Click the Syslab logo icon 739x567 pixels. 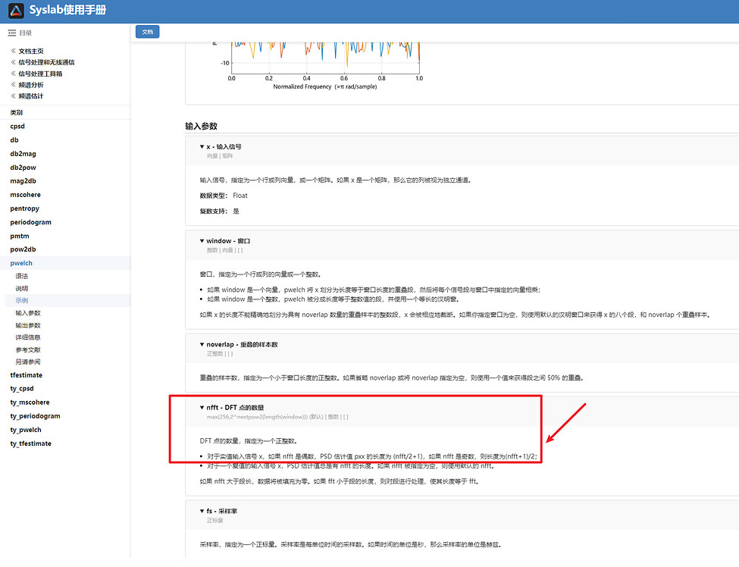click(x=16, y=11)
